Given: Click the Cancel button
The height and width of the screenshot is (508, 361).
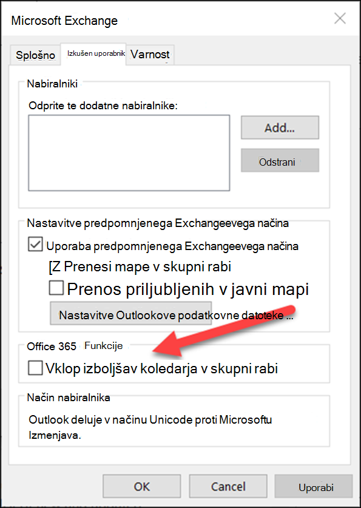Looking at the screenshot, I should (x=228, y=486).
